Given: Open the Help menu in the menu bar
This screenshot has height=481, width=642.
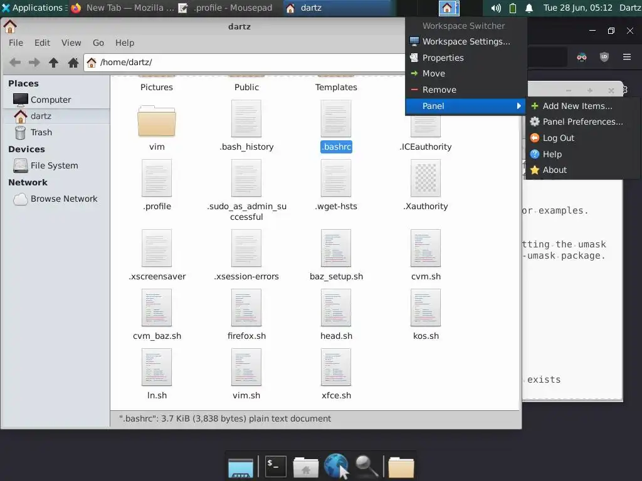Looking at the screenshot, I should pyautogui.click(x=125, y=43).
